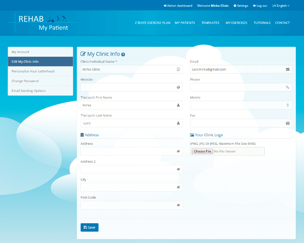Open the UK English language dropdown
The width and height of the screenshot is (304, 243).
coord(280,6)
